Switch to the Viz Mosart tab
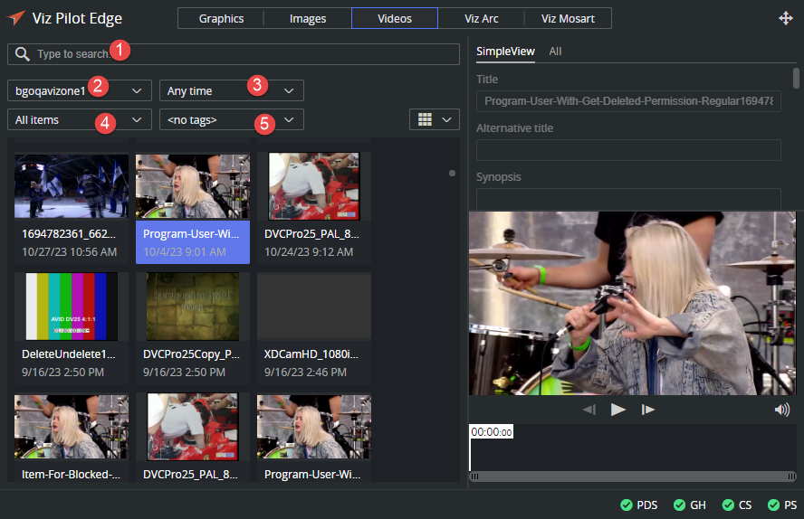 (x=567, y=18)
